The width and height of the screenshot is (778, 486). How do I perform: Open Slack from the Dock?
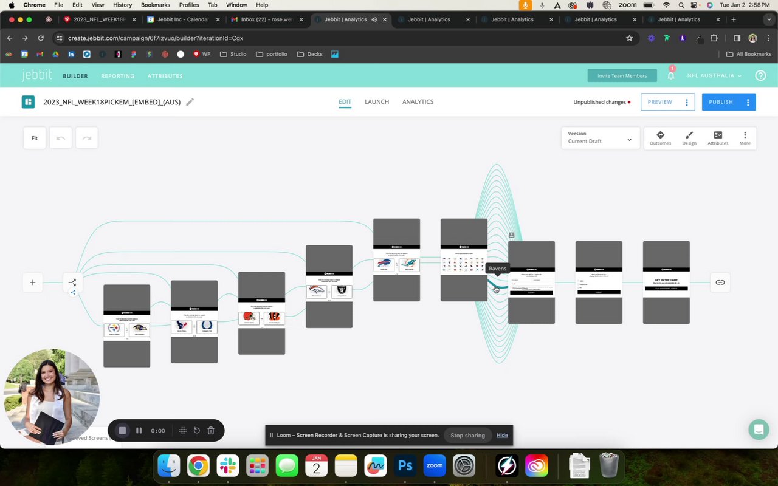[227, 466]
